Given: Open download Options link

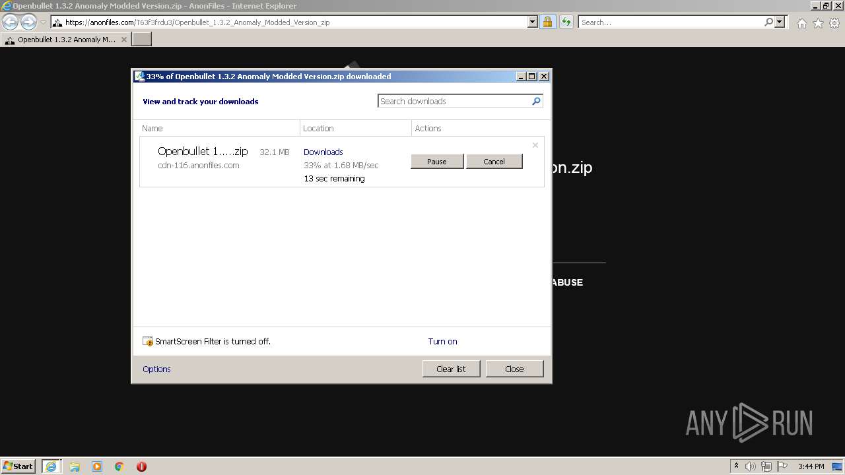Looking at the screenshot, I should (x=156, y=369).
